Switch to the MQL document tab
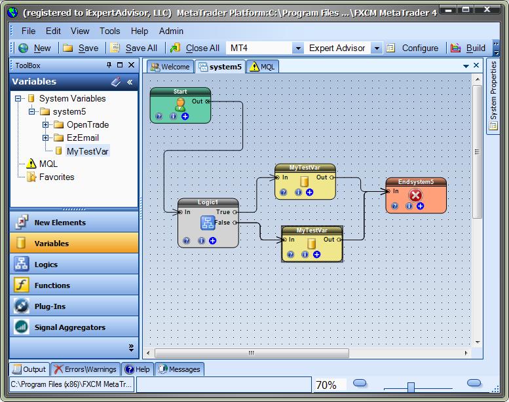The image size is (509, 402). pyautogui.click(x=263, y=67)
